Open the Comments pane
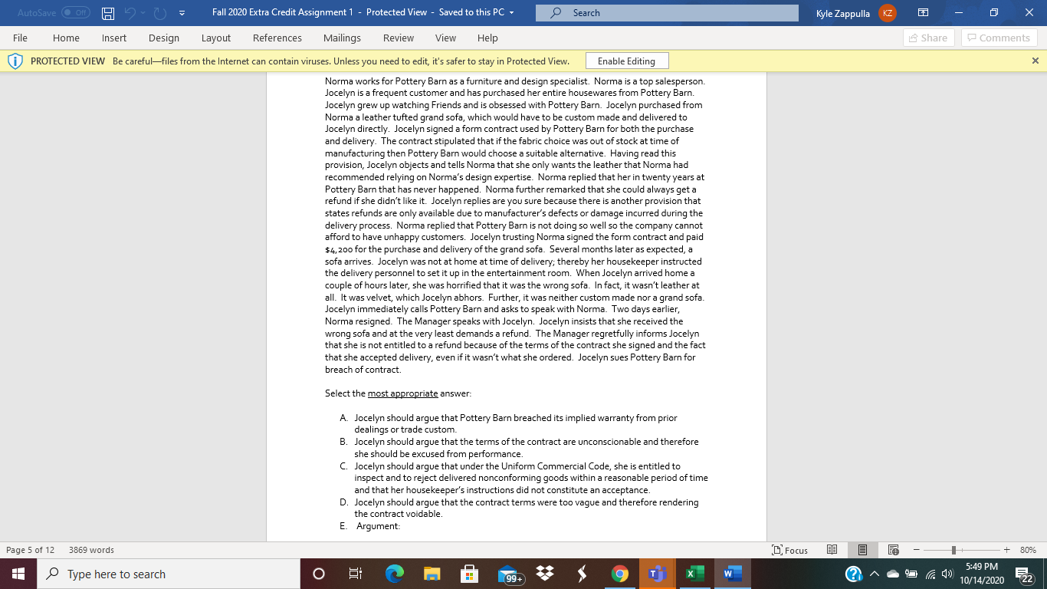 [x=999, y=37]
